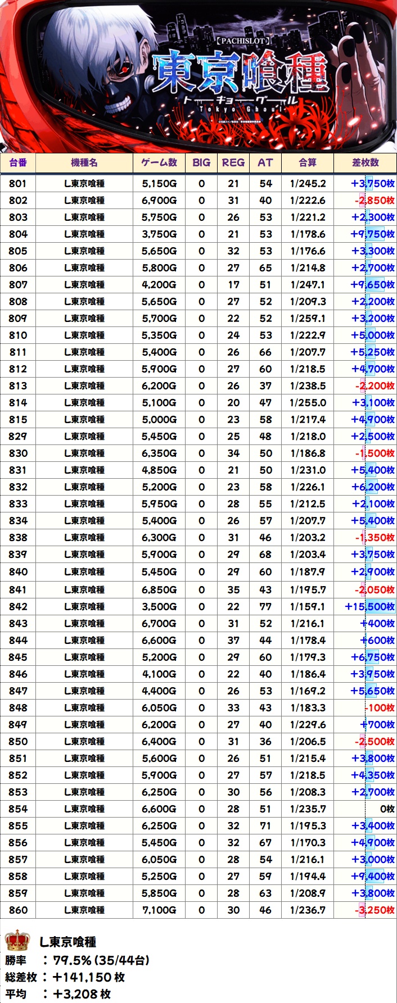
Task: Click the ゲーム数 column header
Action: pyautogui.click(x=159, y=162)
